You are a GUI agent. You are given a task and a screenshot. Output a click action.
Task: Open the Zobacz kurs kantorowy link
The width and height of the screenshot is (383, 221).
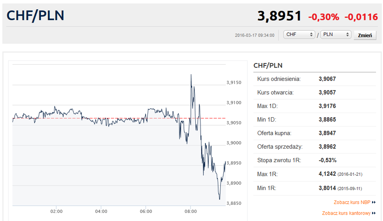pos(346,213)
